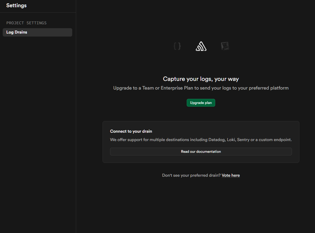Click the Don't see your preferred drain text
315x233 pixels.
point(191,175)
